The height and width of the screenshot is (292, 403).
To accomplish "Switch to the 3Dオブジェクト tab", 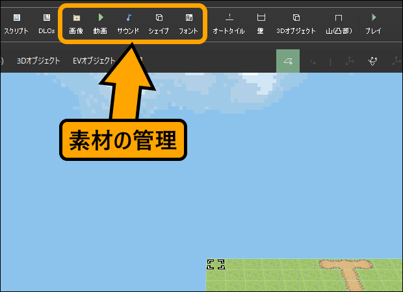I will pos(38,61).
